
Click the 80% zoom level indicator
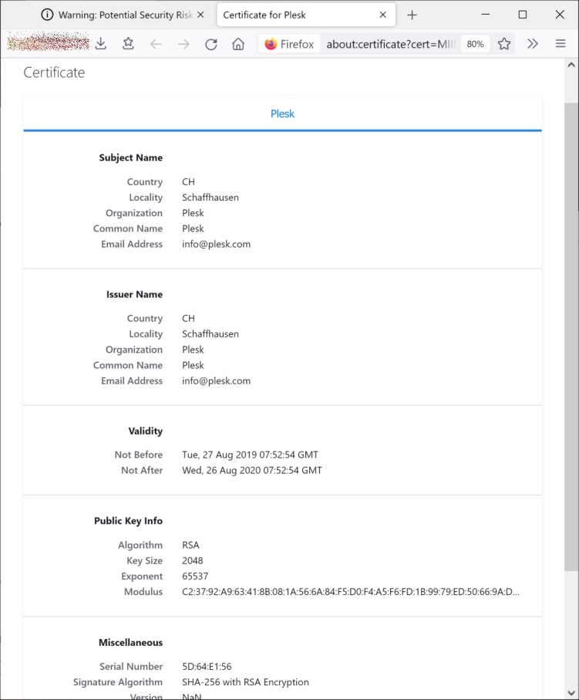click(475, 44)
